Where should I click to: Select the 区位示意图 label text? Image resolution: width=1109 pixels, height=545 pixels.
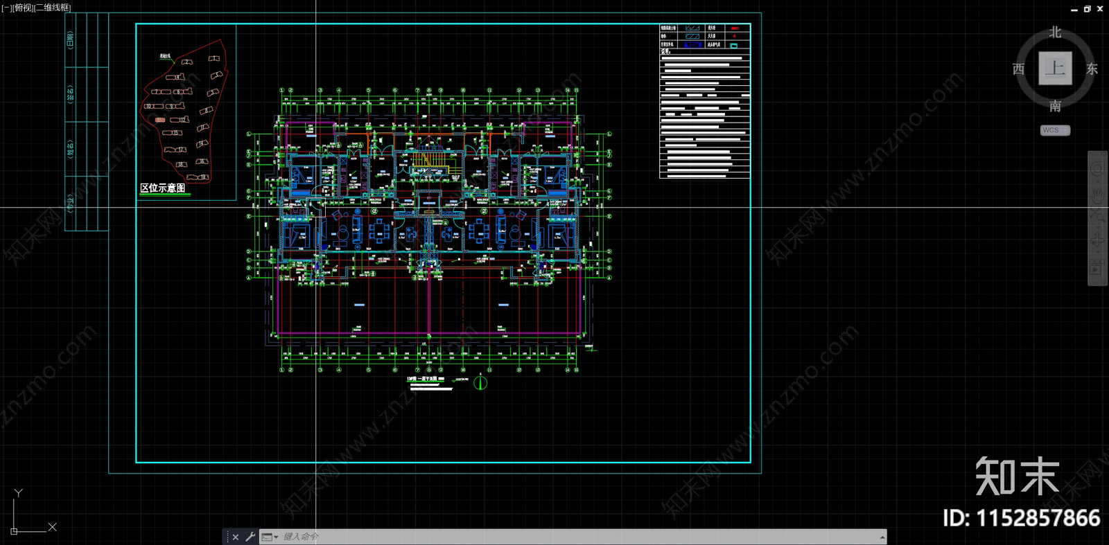tap(163, 188)
